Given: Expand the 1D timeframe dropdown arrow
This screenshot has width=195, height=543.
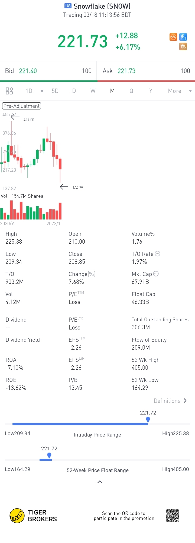Looking at the screenshot, I should point(42,91).
